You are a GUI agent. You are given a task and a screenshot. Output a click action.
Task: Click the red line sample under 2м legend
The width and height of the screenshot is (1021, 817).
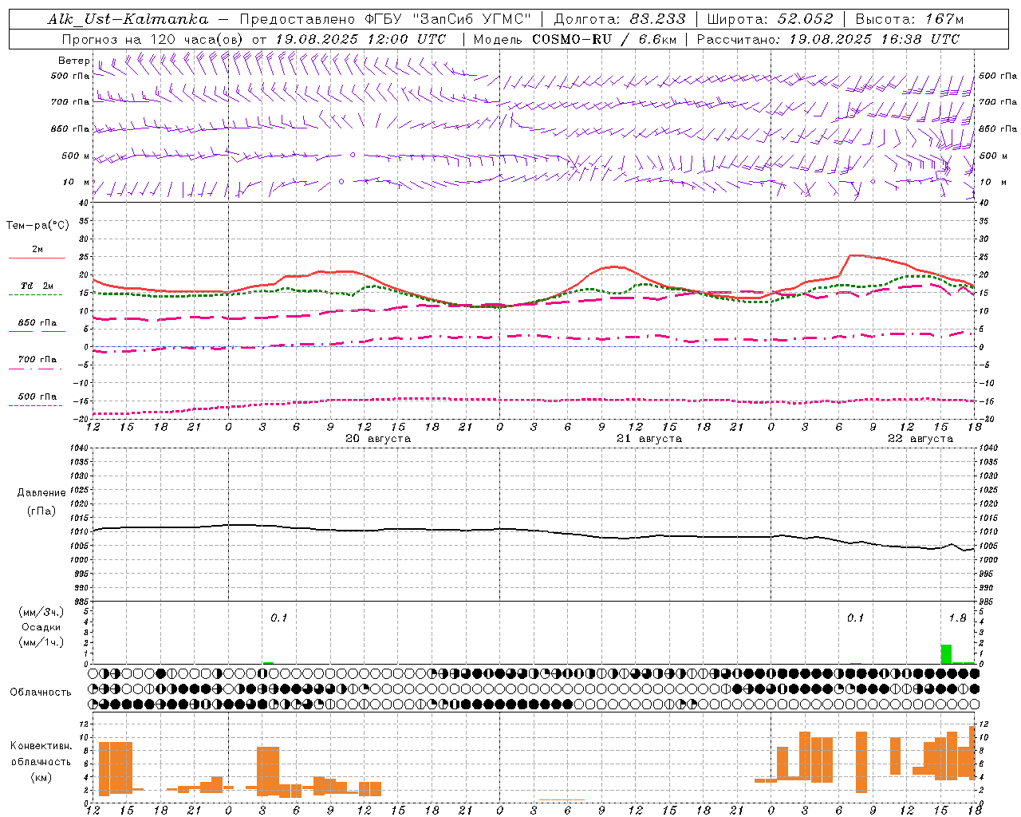tap(37, 258)
